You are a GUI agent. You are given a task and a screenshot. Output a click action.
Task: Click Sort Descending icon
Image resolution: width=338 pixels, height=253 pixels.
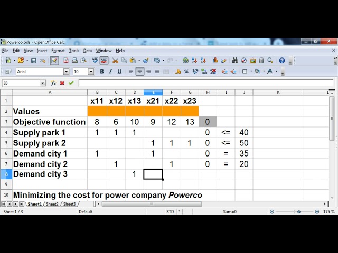[x=203, y=61]
